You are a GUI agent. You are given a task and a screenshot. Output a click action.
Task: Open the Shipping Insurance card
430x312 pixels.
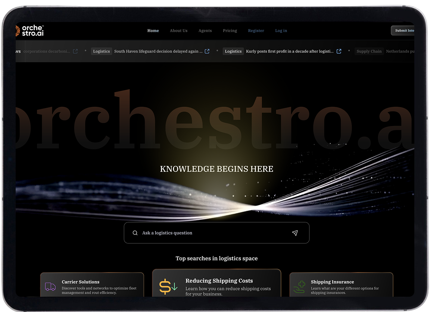(342, 285)
